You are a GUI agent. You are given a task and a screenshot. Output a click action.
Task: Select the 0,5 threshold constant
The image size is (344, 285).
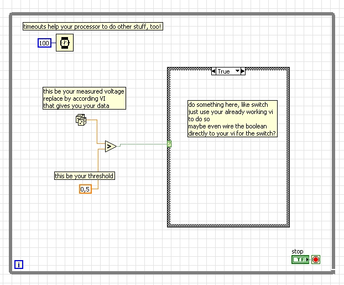[85, 189]
